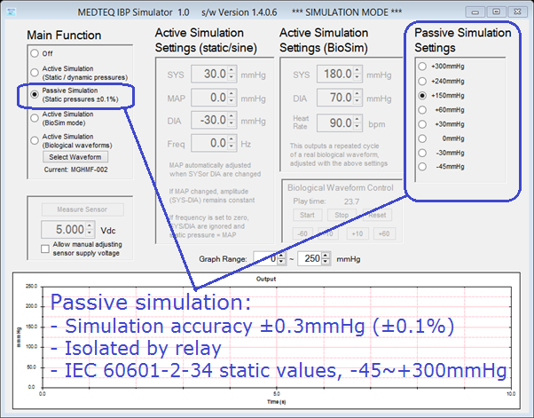Increase Heart Rate with up arrow
The width and height of the screenshot is (534, 418).
[x=357, y=119]
